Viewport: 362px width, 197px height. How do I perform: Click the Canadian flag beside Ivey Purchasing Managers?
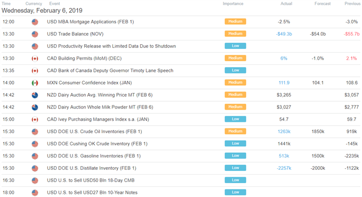coord(35,119)
